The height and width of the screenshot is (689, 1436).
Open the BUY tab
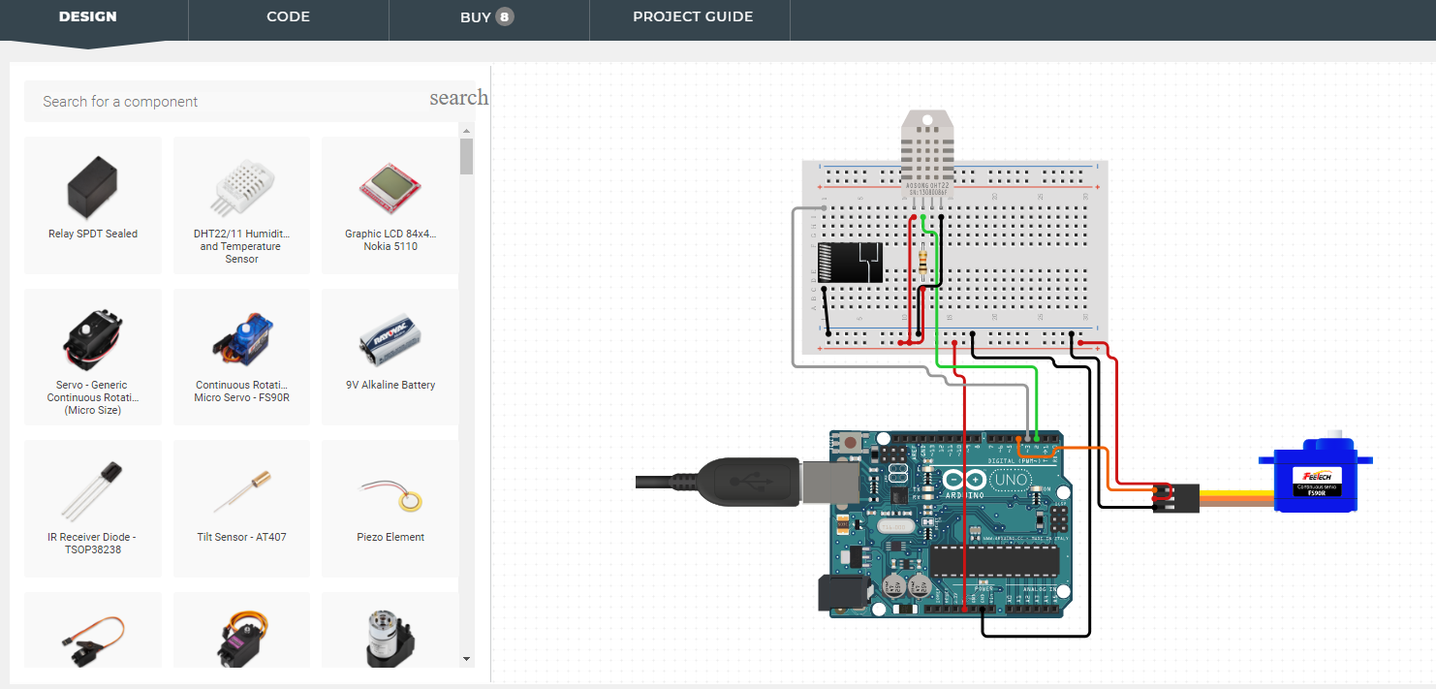pyautogui.click(x=488, y=17)
